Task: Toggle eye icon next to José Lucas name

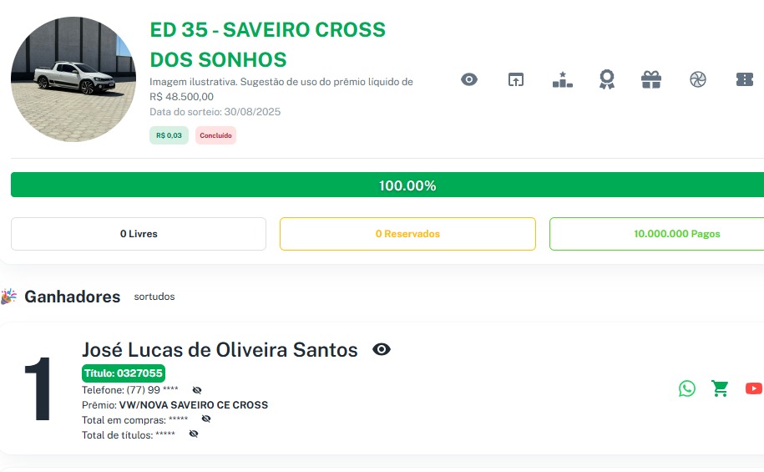Action: (382, 349)
